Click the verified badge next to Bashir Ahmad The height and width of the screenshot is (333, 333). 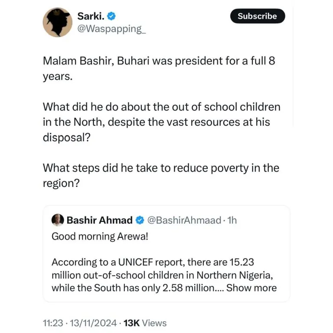tap(140, 220)
